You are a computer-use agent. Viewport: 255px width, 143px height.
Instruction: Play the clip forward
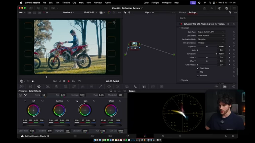(x=69, y=81)
